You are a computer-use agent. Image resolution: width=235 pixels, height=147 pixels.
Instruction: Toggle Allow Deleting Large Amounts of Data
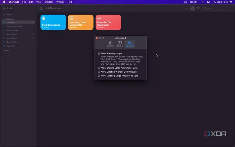[99, 76]
